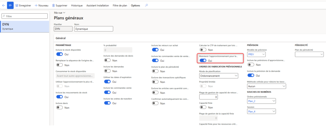
Task: Toggle Inclure des demandes de devis
Action: click(107, 60)
